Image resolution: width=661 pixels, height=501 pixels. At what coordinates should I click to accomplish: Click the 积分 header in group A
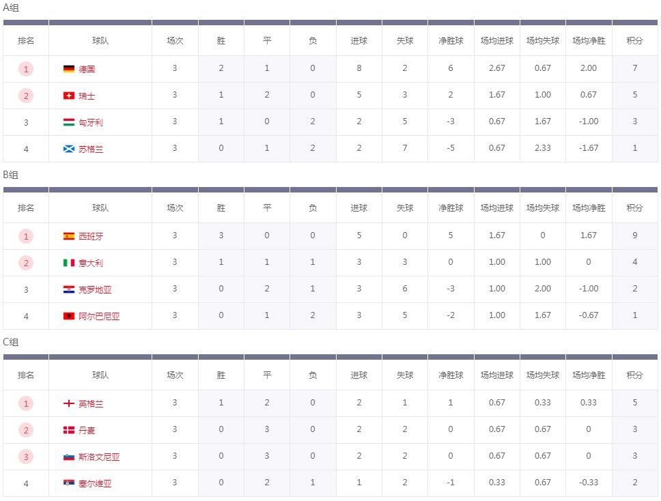(x=634, y=40)
